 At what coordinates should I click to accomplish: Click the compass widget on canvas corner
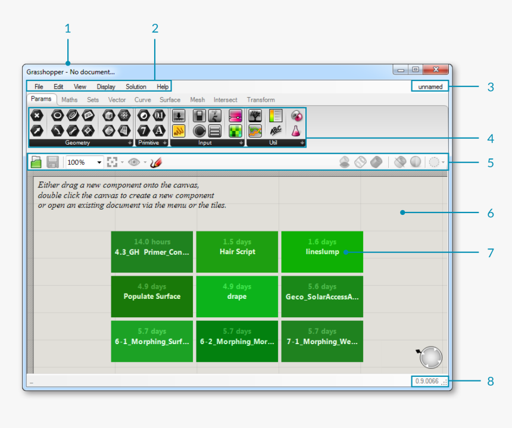coord(430,357)
